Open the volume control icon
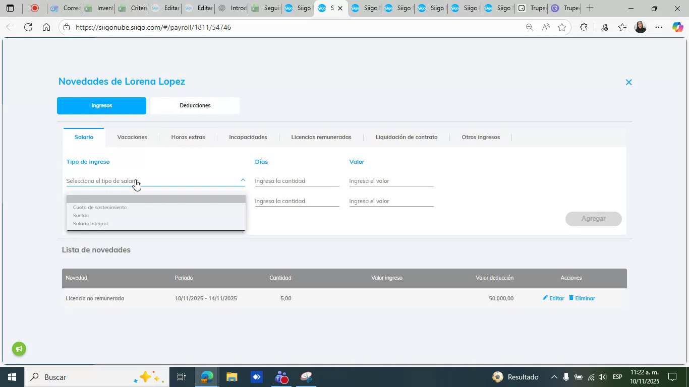 [602, 377]
